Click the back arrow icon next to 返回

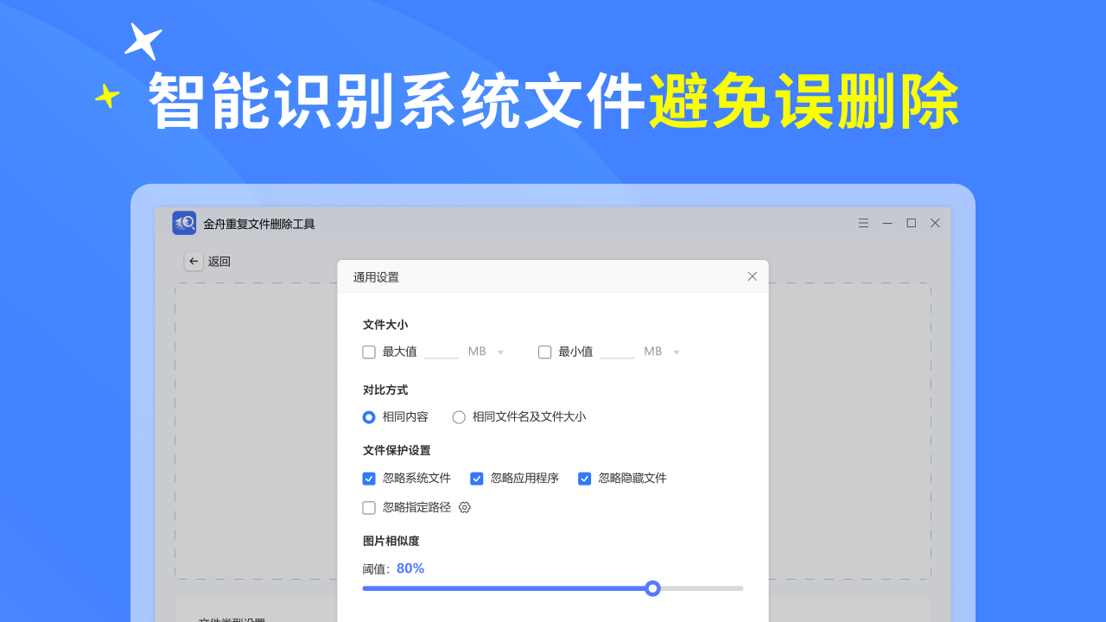point(194,261)
